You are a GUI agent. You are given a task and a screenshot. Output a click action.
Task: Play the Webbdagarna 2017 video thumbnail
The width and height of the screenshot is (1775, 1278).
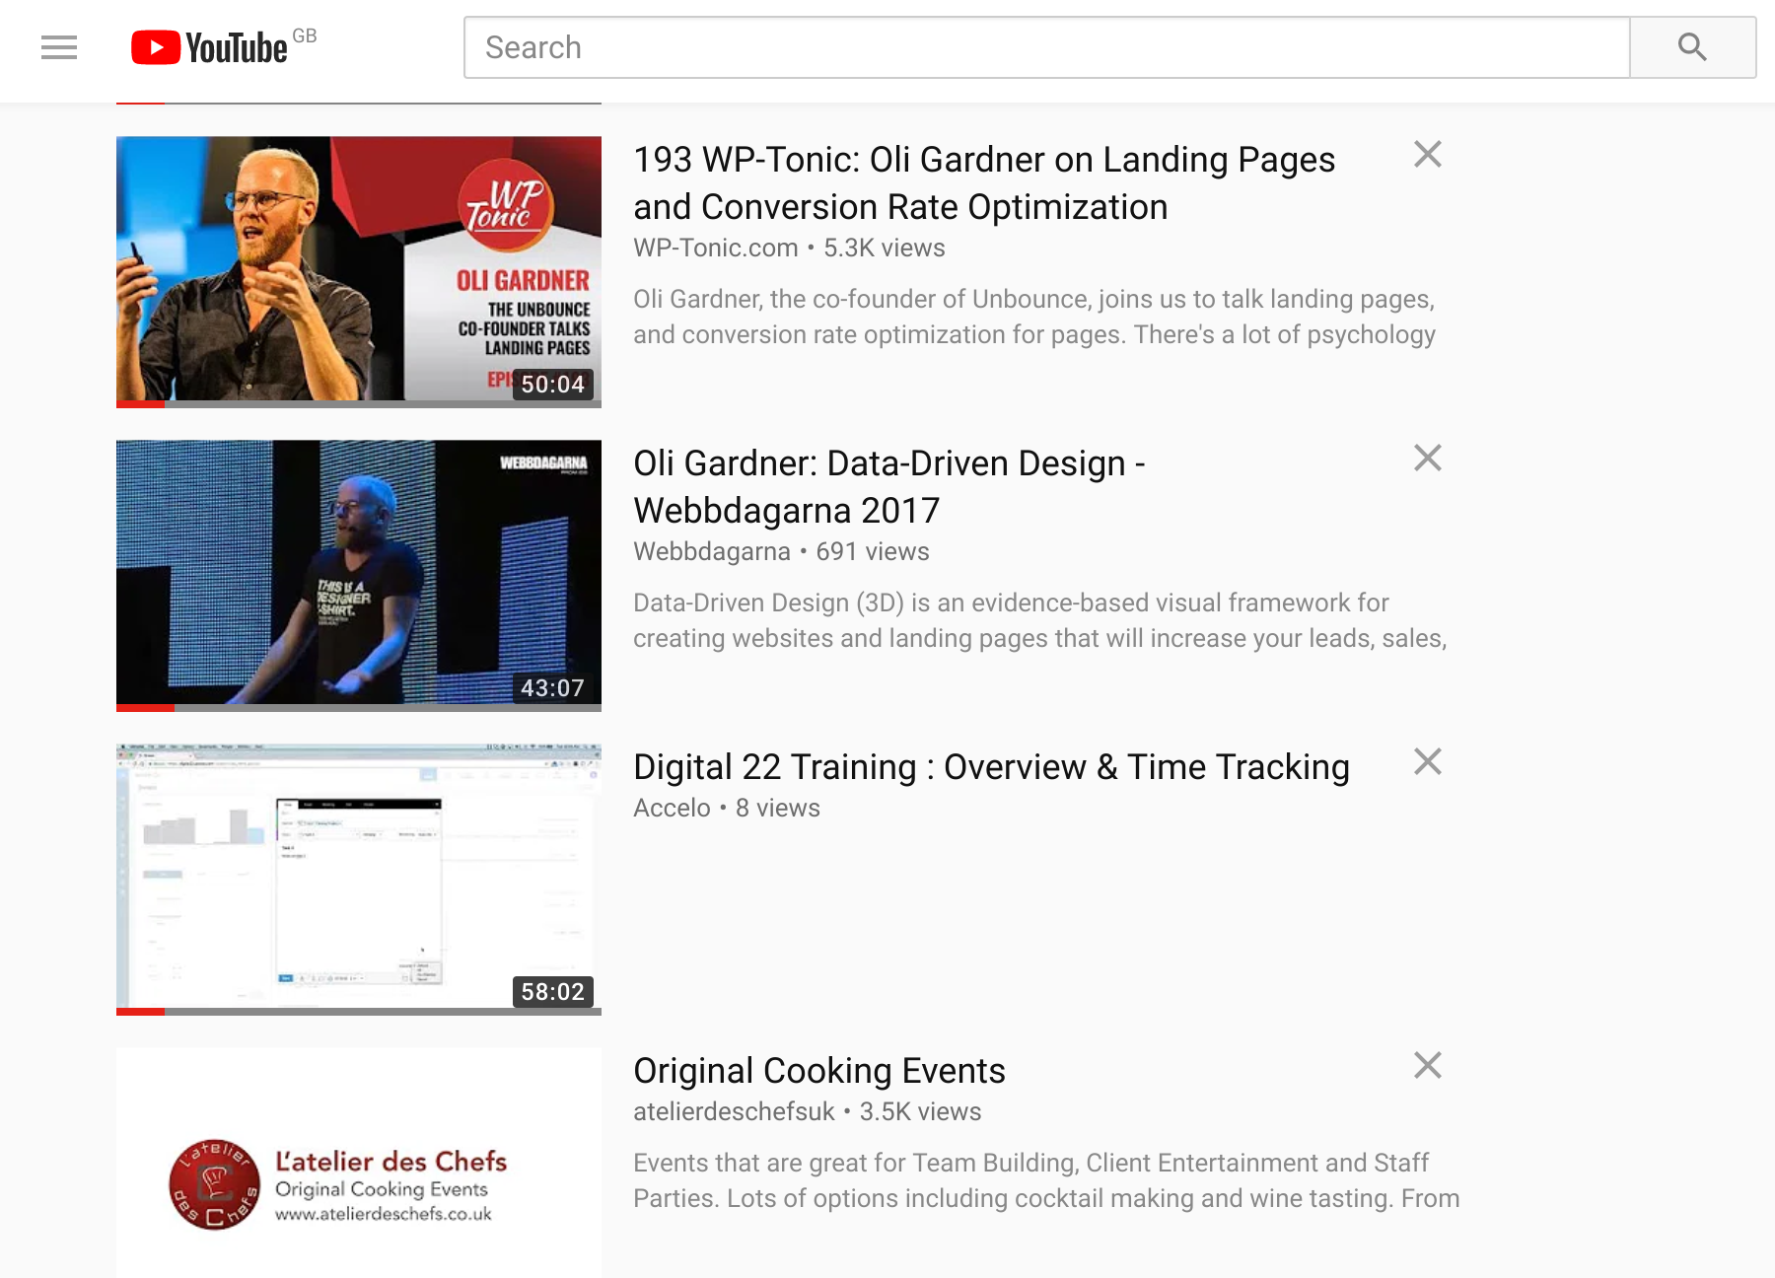[x=358, y=574]
